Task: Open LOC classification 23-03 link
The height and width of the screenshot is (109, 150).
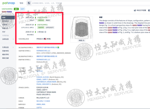Action: 38,68
